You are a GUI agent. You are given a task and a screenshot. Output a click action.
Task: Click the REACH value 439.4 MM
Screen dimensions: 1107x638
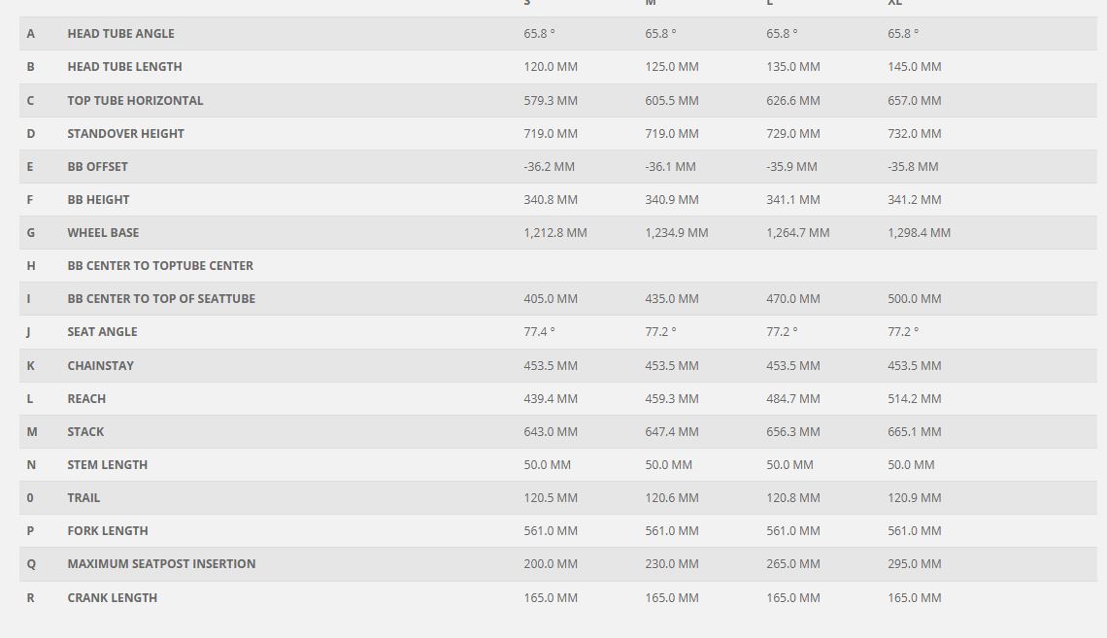click(x=551, y=399)
